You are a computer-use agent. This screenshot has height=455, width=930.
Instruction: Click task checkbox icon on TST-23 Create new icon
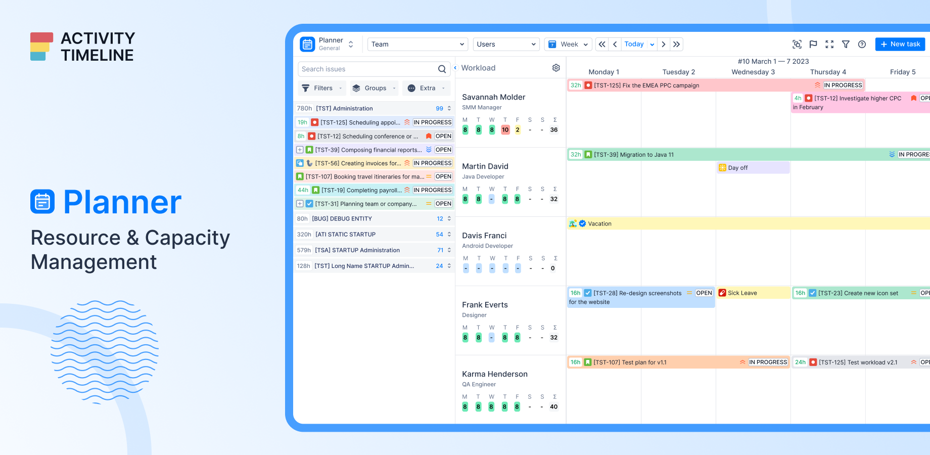pyautogui.click(x=812, y=293)
